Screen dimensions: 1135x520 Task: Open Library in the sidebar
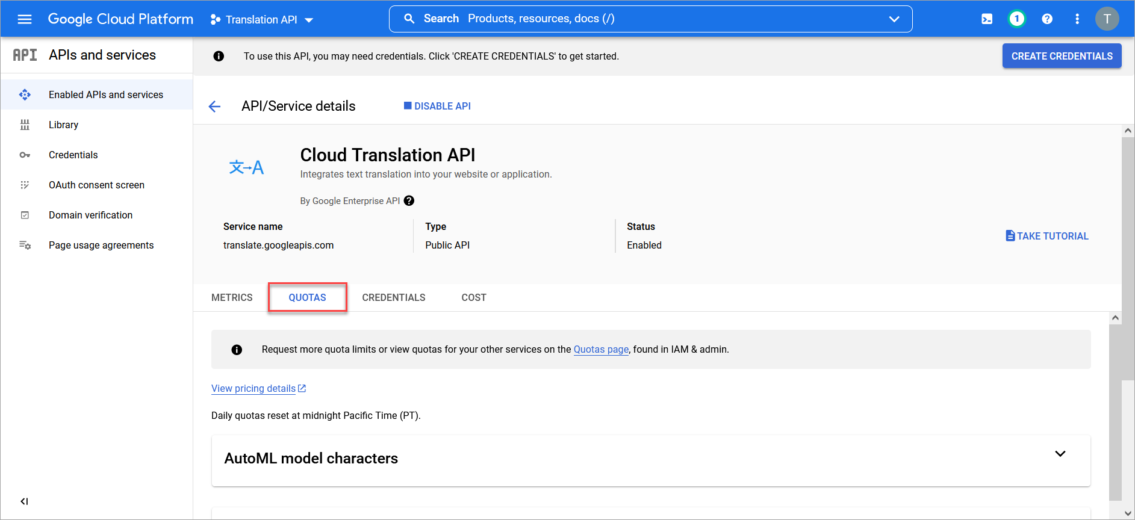96,125
